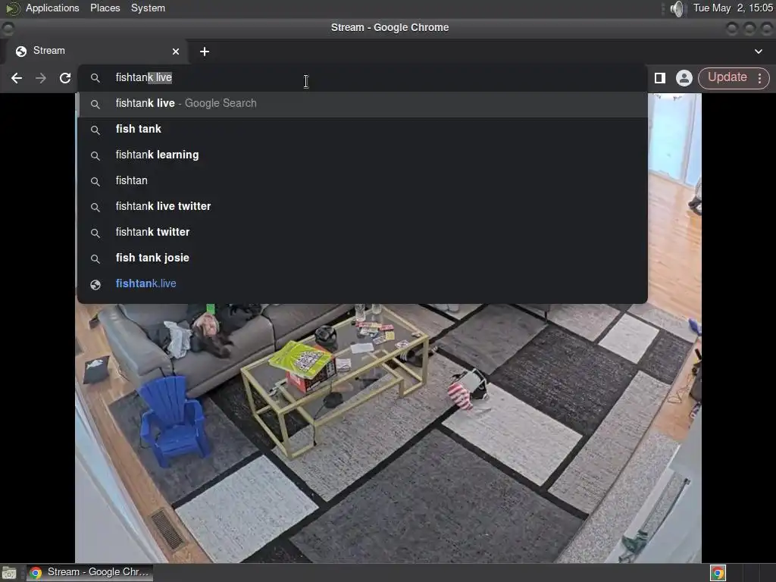This screenshot has width=776, height=582.
Task: Choose the 'fish tank josie' suggestion
Action: tap(362, 258)
